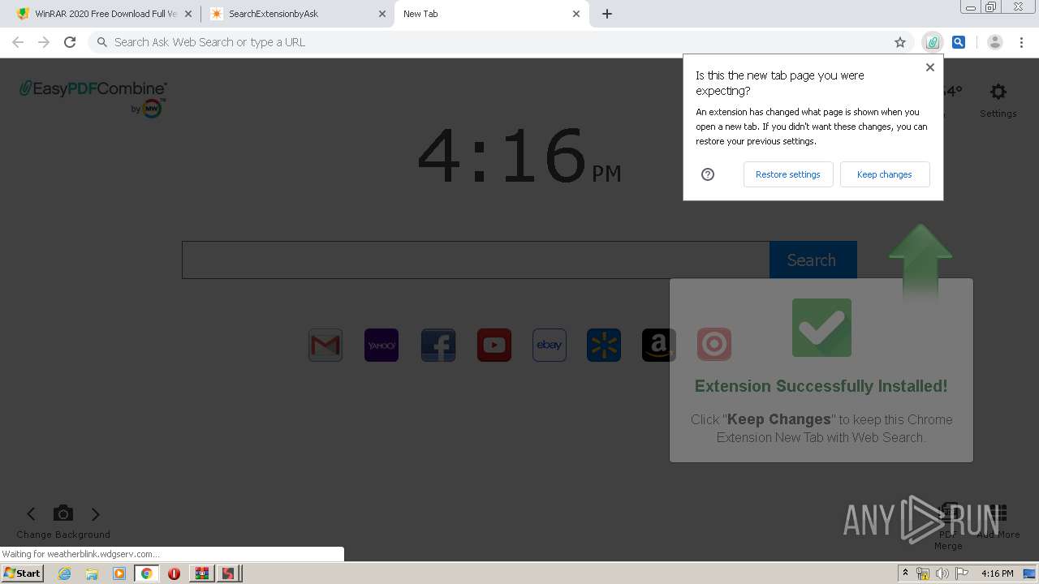Open Facebook shortcut icon
Screen dimensions: 1039x584
point(438,345)
